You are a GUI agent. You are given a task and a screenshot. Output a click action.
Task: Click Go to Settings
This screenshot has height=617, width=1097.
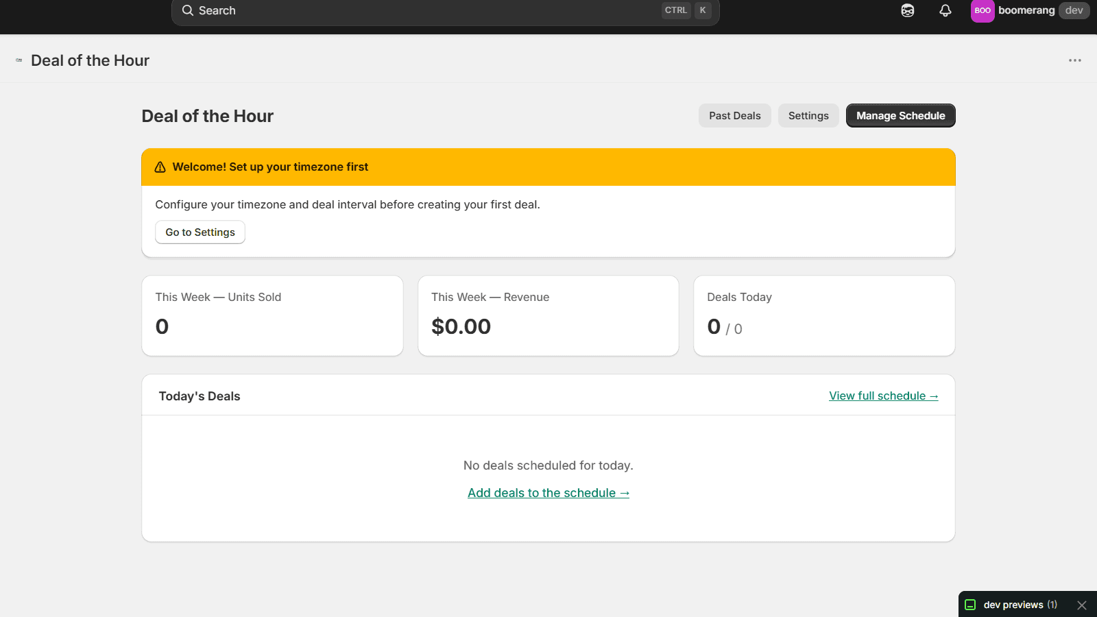200,232
